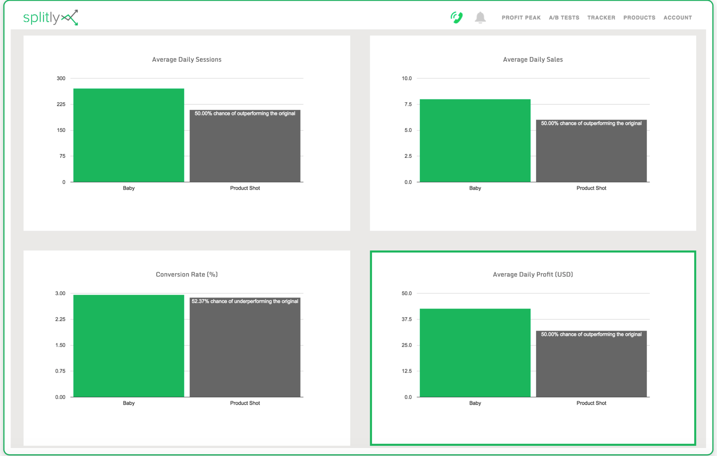Viewport: 717px width, 456px height.
Task: Open the notifications bell icon
Action: click(x=480, y=17)
